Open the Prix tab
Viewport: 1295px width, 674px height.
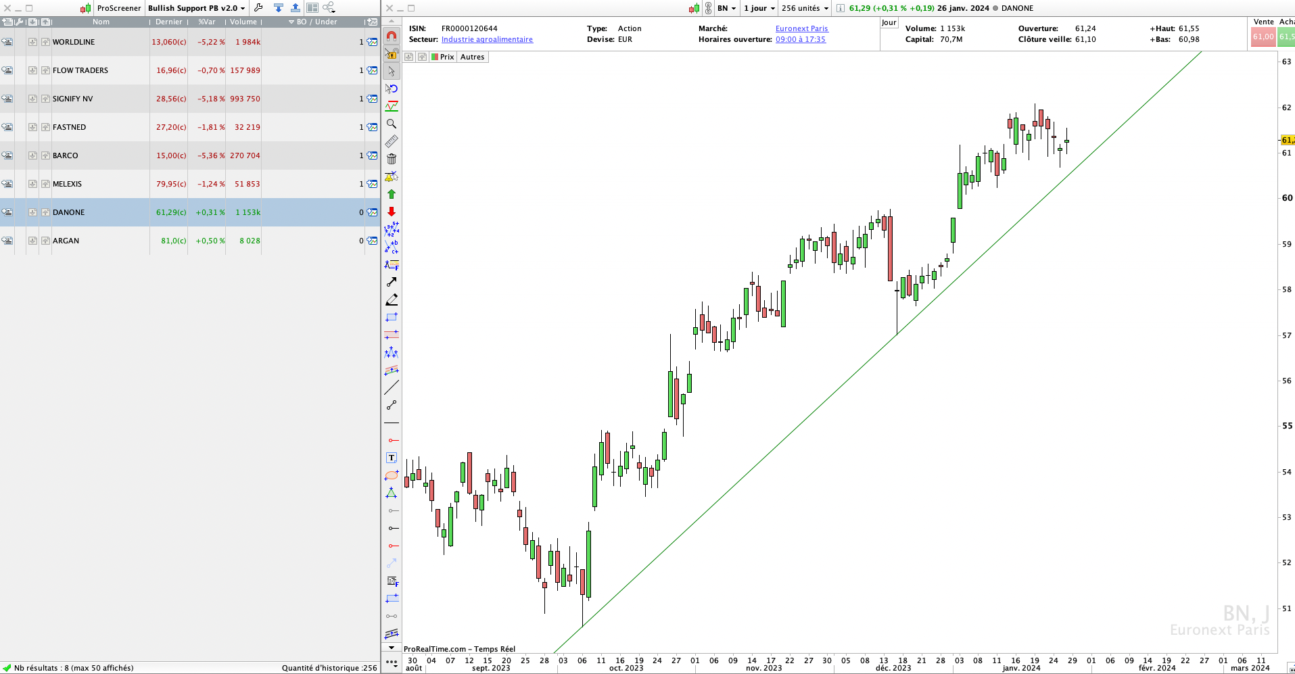click(443, 57)
